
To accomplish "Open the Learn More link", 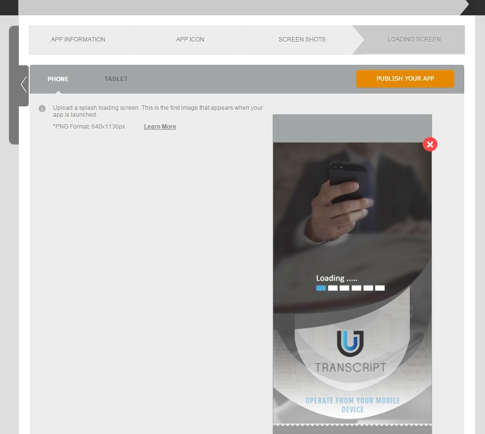I will 160,127.
